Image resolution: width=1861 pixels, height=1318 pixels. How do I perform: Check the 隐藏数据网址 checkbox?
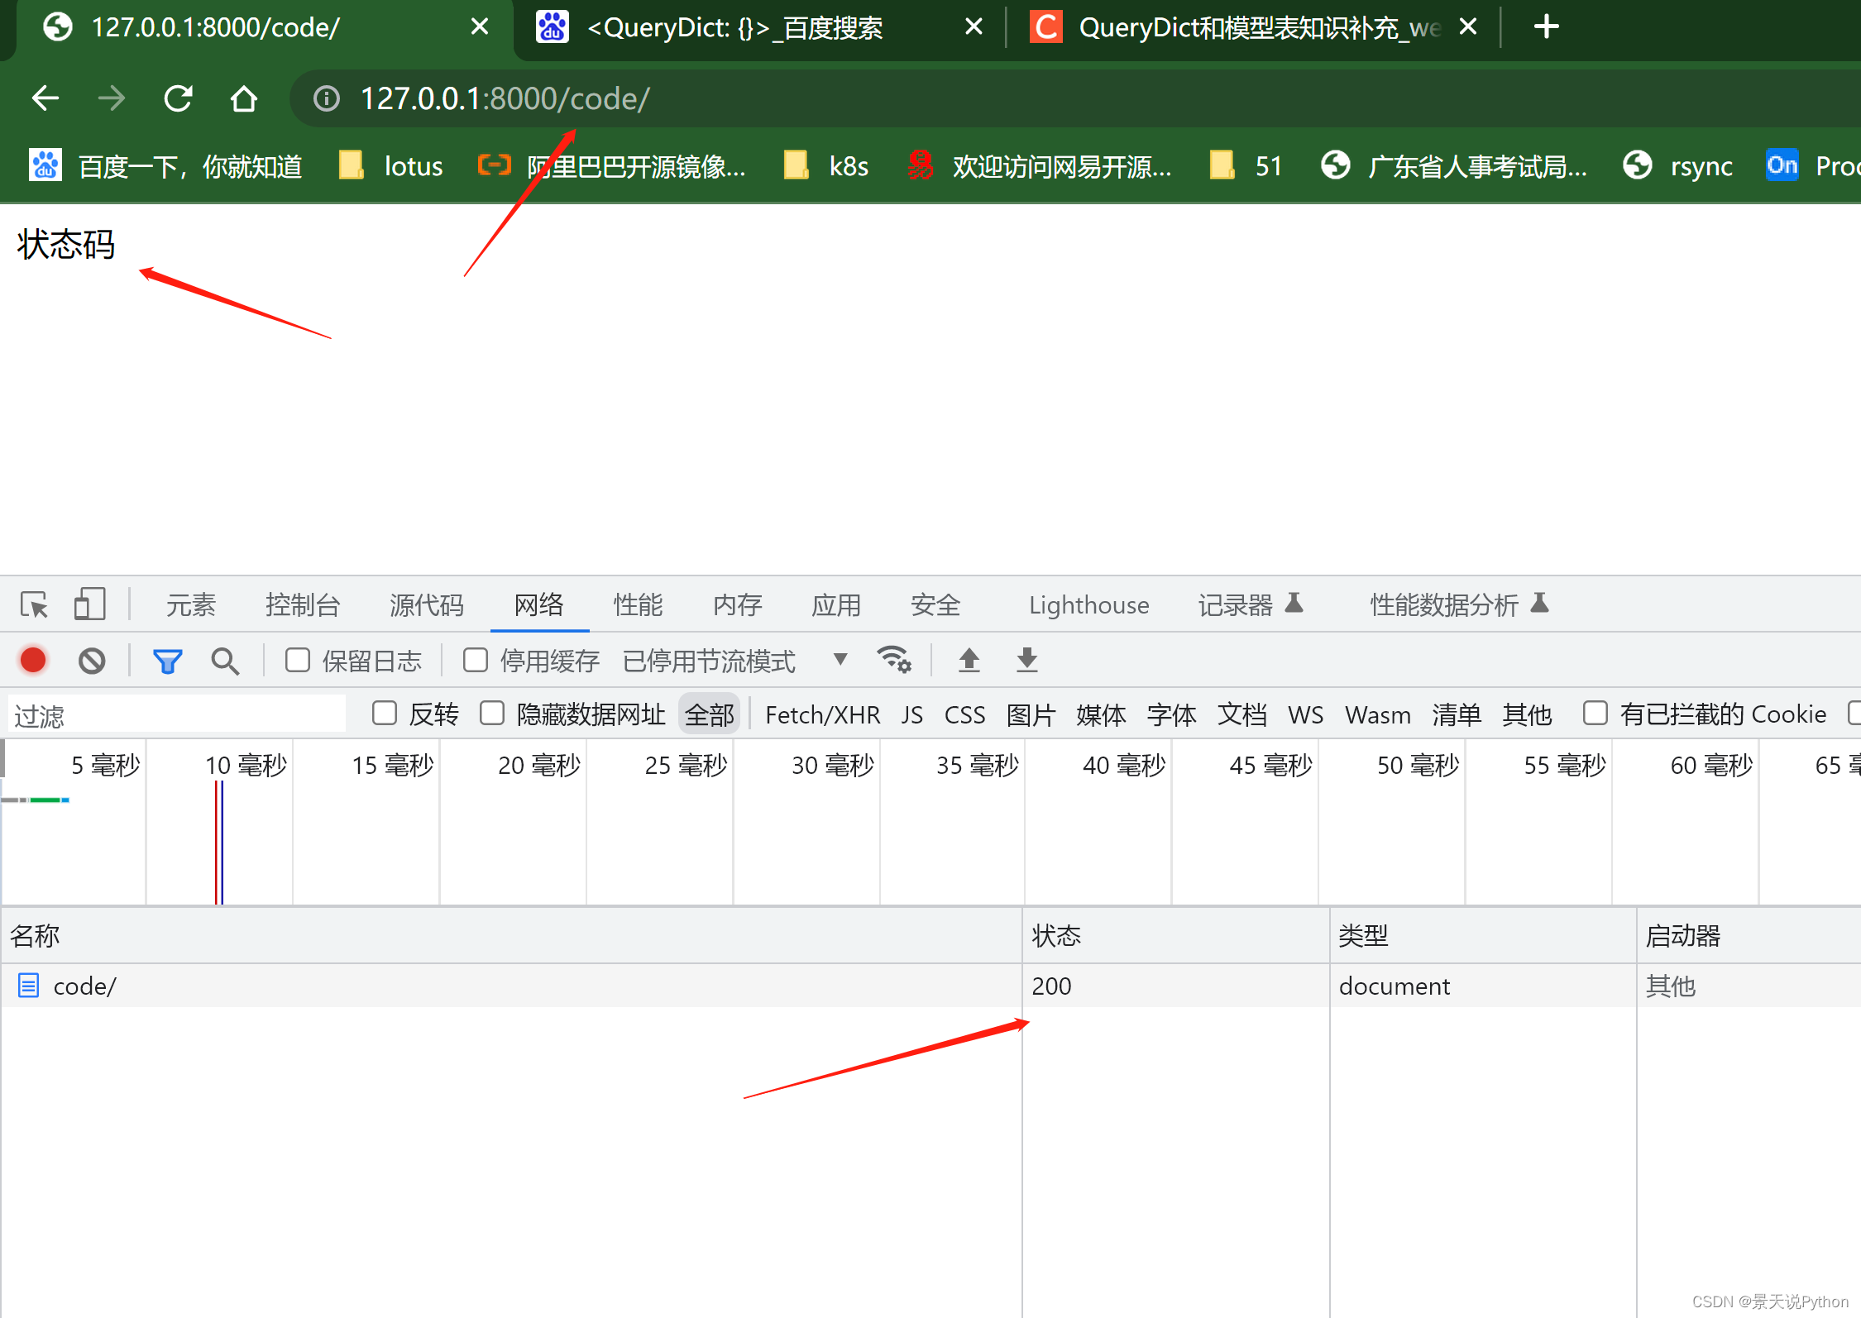pos(492,713)
